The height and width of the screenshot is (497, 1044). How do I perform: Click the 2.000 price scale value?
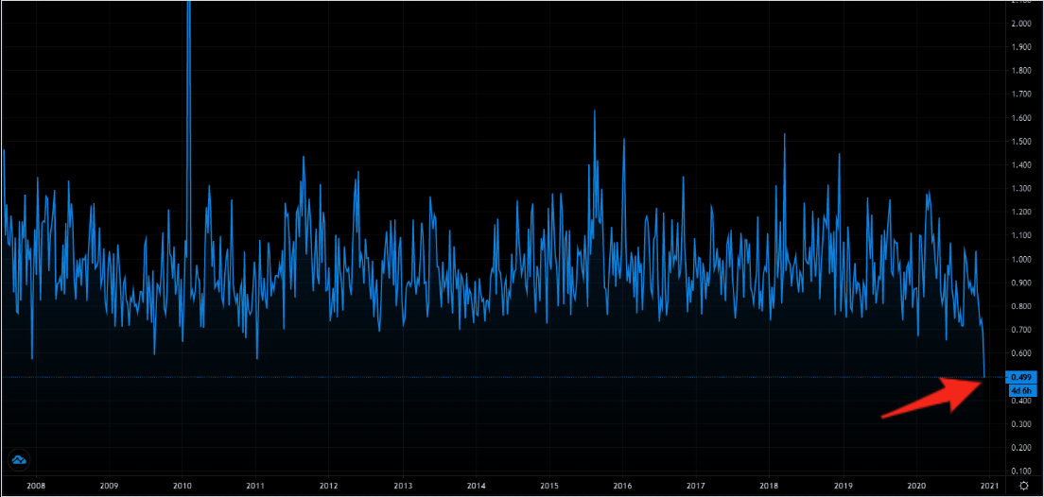(x=1020, y=24)
